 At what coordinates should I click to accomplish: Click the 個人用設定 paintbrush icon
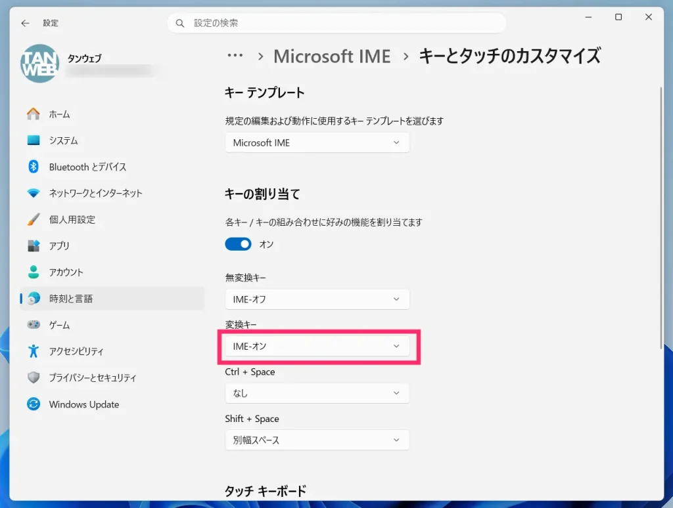click(34, 219)
